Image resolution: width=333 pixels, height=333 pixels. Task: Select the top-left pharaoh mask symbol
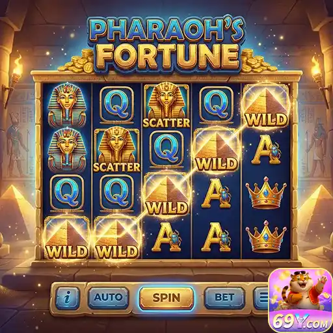[67, 105]
